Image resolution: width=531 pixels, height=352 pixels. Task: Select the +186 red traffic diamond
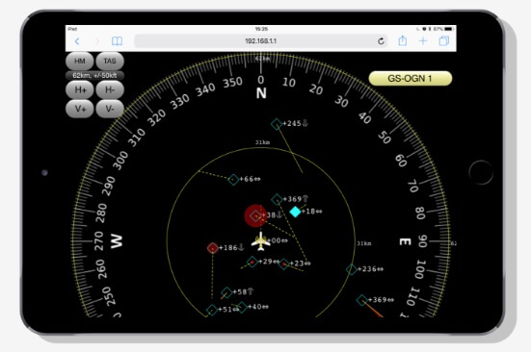[x=213, y=248]
